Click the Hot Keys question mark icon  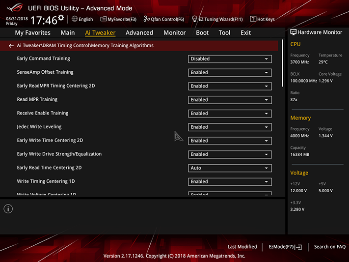point(253,19)
